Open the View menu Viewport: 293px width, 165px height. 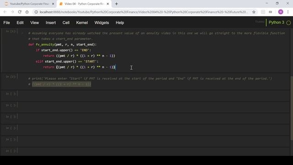tap(35, 22)
